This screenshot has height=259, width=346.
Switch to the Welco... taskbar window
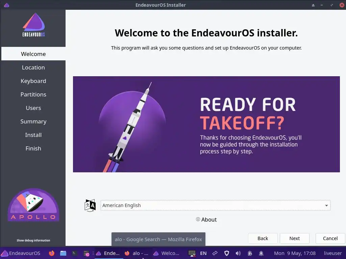(166, 253)
